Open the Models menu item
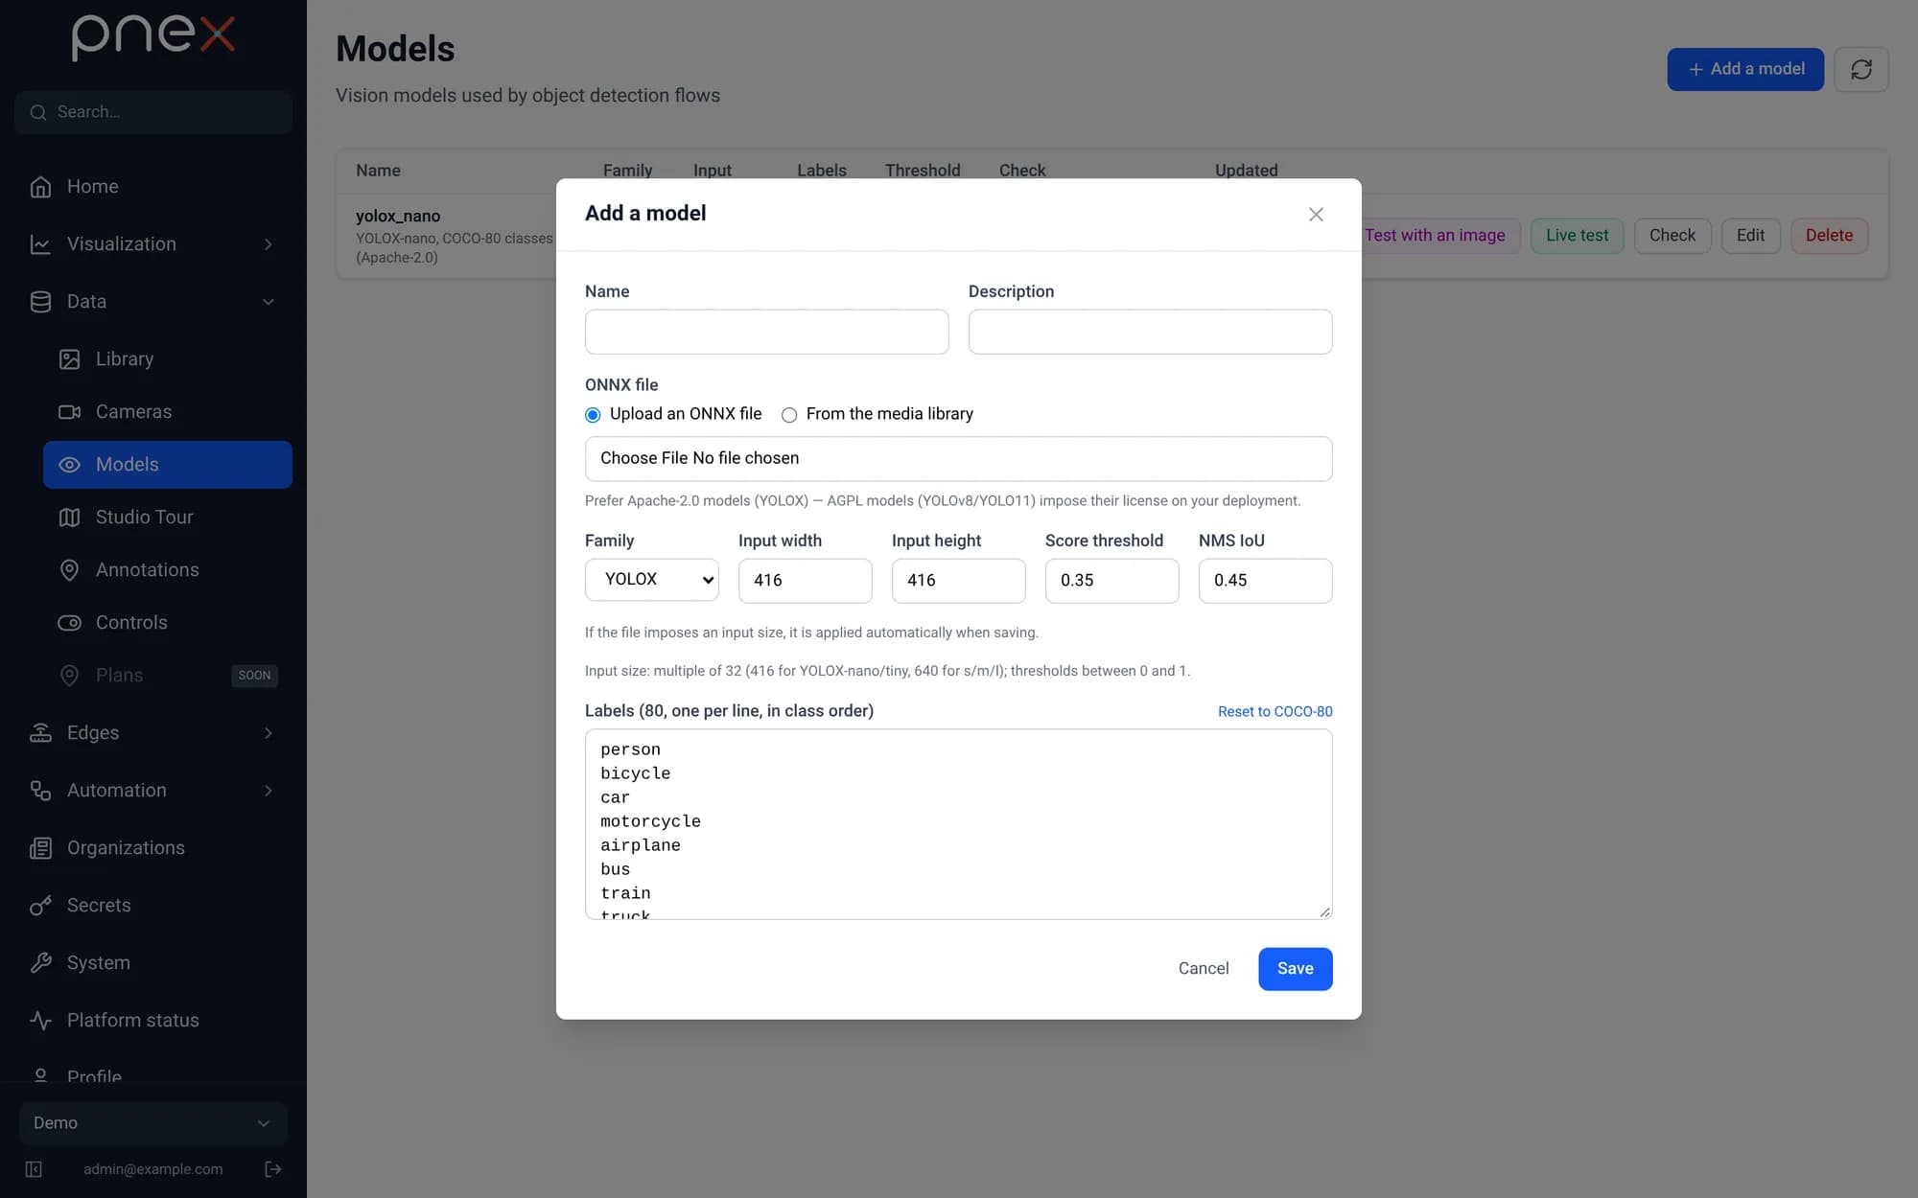This screenshot has height=1198, width=1918. 168,465
